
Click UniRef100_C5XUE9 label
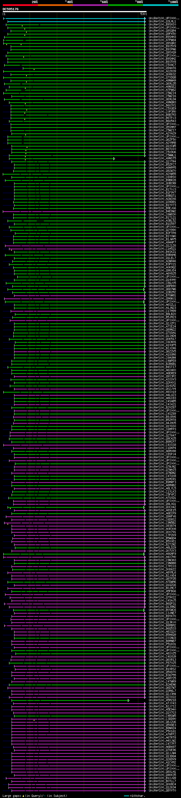coord(162,109)
